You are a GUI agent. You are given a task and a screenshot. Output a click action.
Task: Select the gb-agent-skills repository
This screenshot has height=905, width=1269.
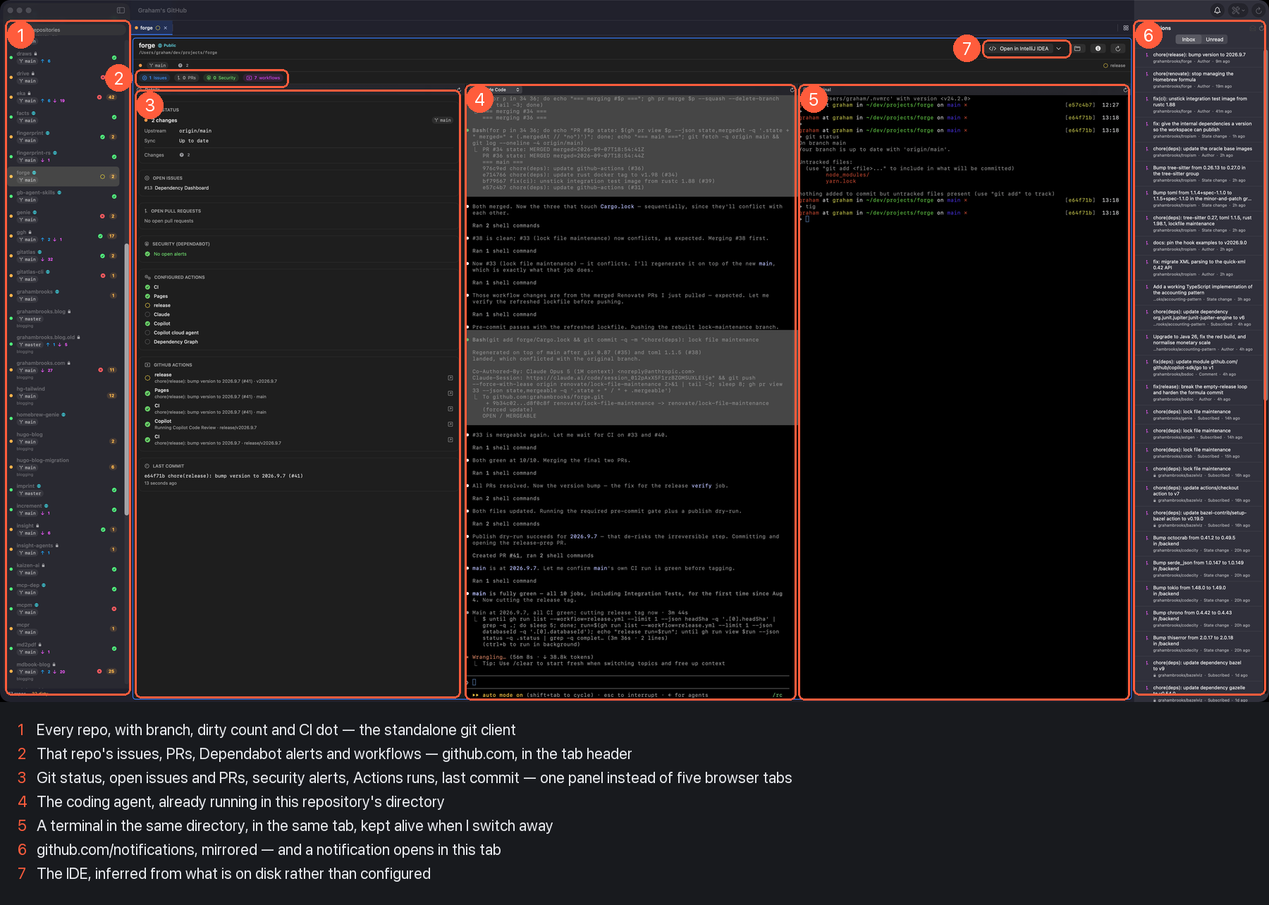pyautogui.click(x=63, y=196)
